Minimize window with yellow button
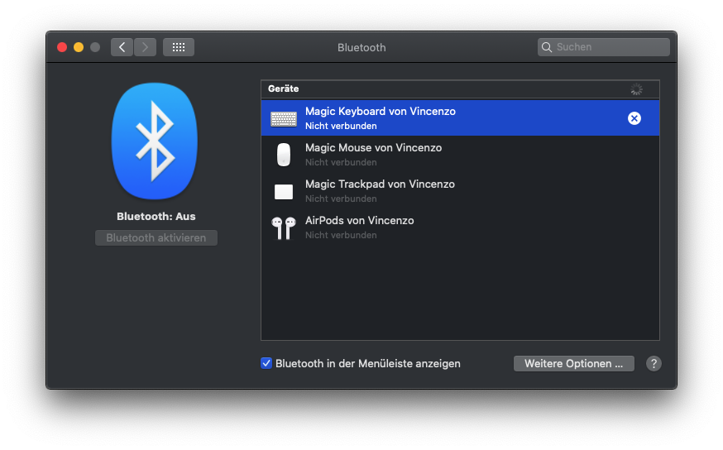 coord(79,47)
